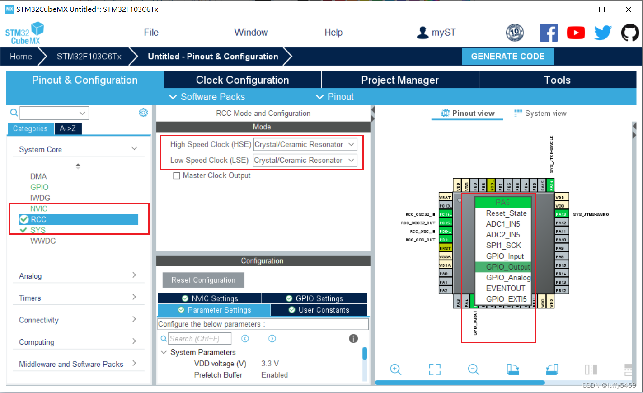Click the flip chip view icon
The width and height of the screenshot is (643, 393).
[x=591, y=369]
